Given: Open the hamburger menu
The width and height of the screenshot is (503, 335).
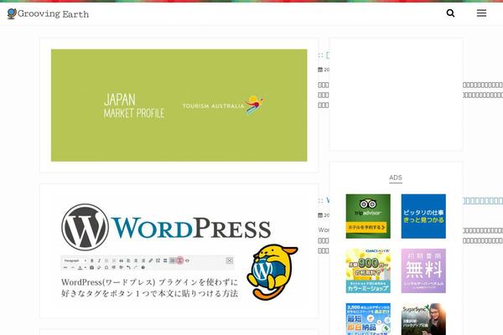Looking at the screenshot, I should [481, 13].
